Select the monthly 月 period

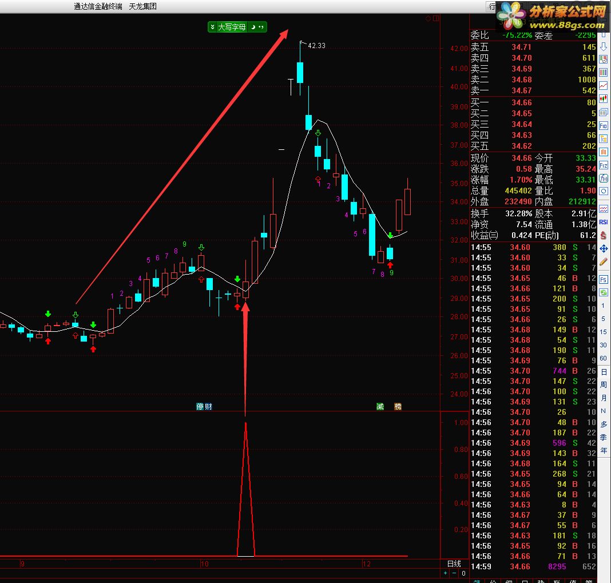click(603, 398)
